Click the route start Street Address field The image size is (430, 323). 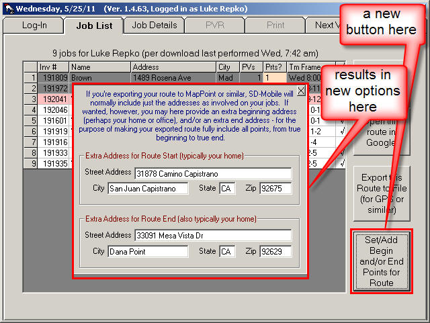[x=212, y=174]
